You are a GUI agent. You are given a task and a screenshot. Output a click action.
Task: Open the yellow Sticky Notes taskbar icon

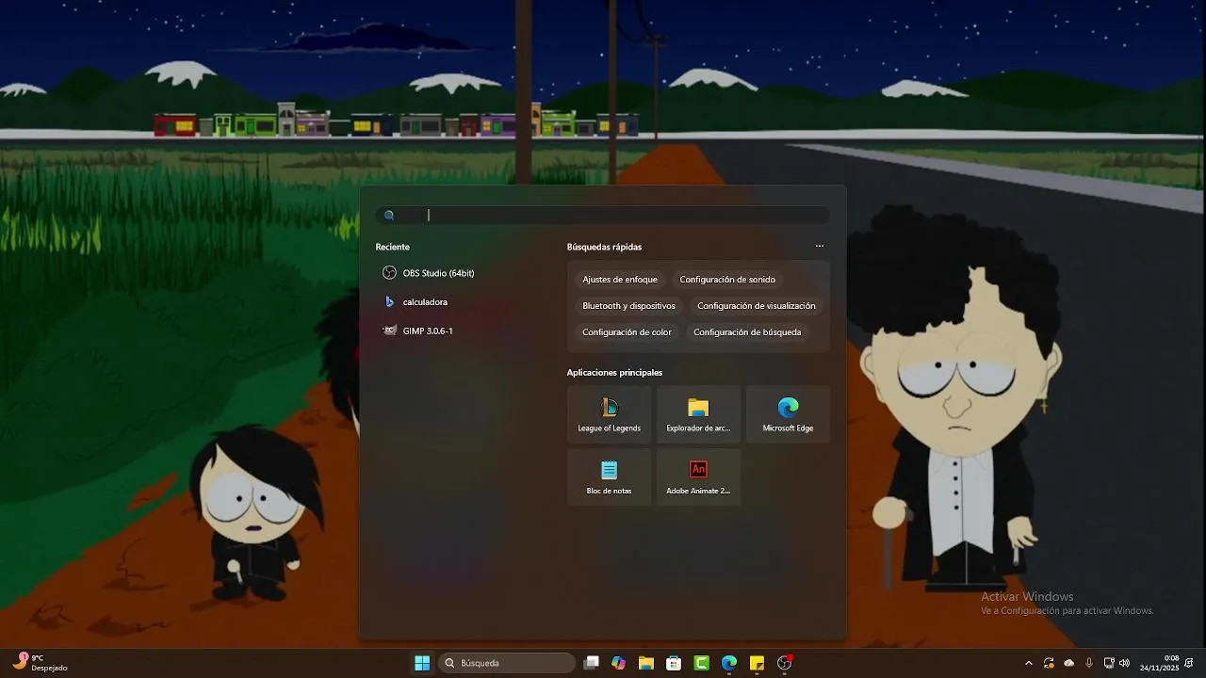[757, 663]
